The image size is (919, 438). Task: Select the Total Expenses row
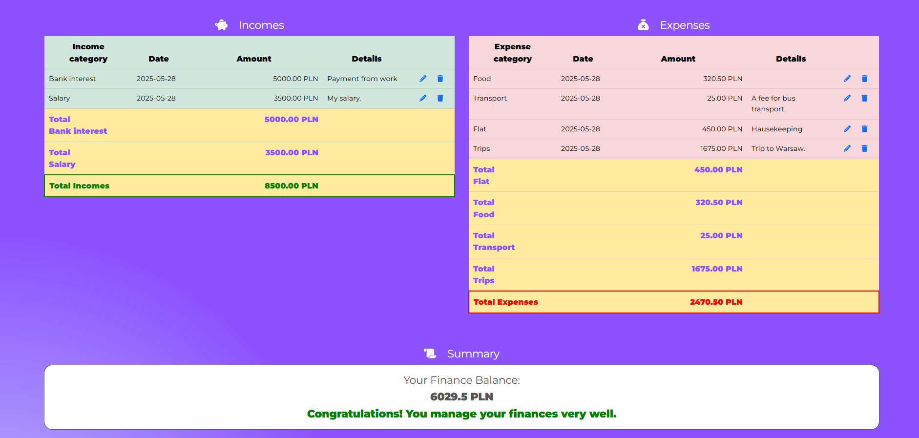point(673,302)
